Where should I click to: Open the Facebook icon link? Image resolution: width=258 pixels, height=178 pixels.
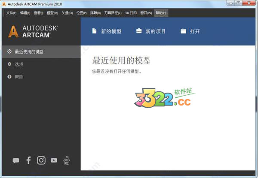[28, 160]
